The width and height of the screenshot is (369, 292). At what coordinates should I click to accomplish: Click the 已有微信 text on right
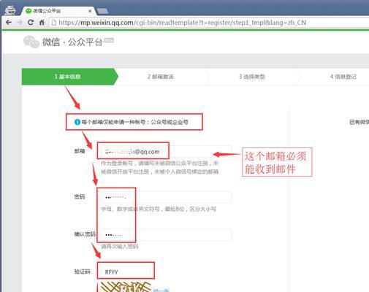pos(359,122)
